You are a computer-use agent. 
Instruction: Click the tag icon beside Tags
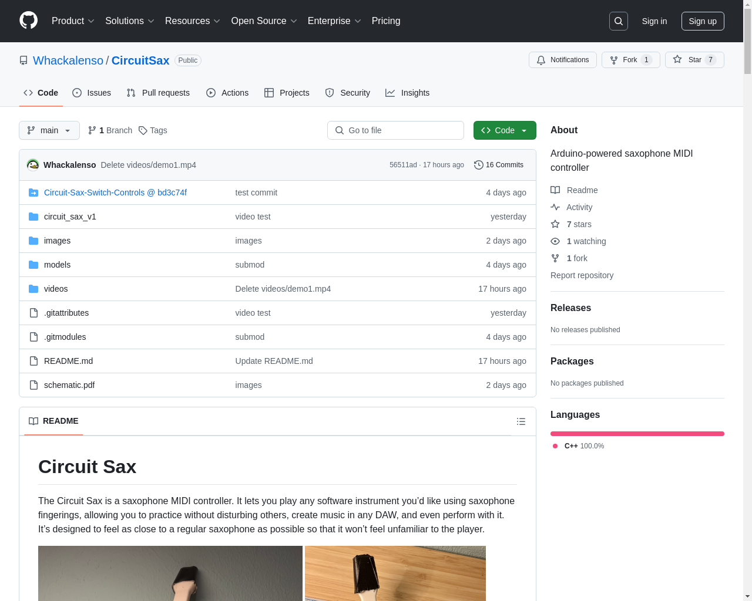[x=143, y=130]
